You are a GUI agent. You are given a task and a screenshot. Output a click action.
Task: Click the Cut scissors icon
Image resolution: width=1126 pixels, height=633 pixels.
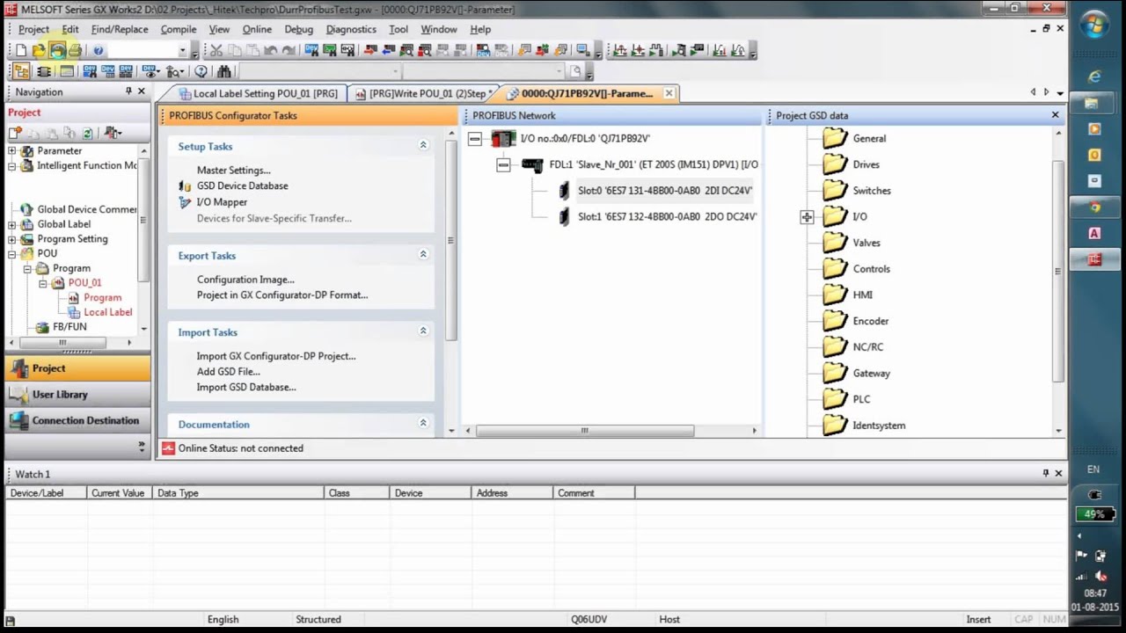pyautogui.click(x=216, y=51)
